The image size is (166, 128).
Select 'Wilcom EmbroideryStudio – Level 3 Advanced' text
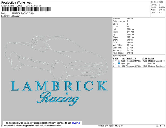(21, 6)
